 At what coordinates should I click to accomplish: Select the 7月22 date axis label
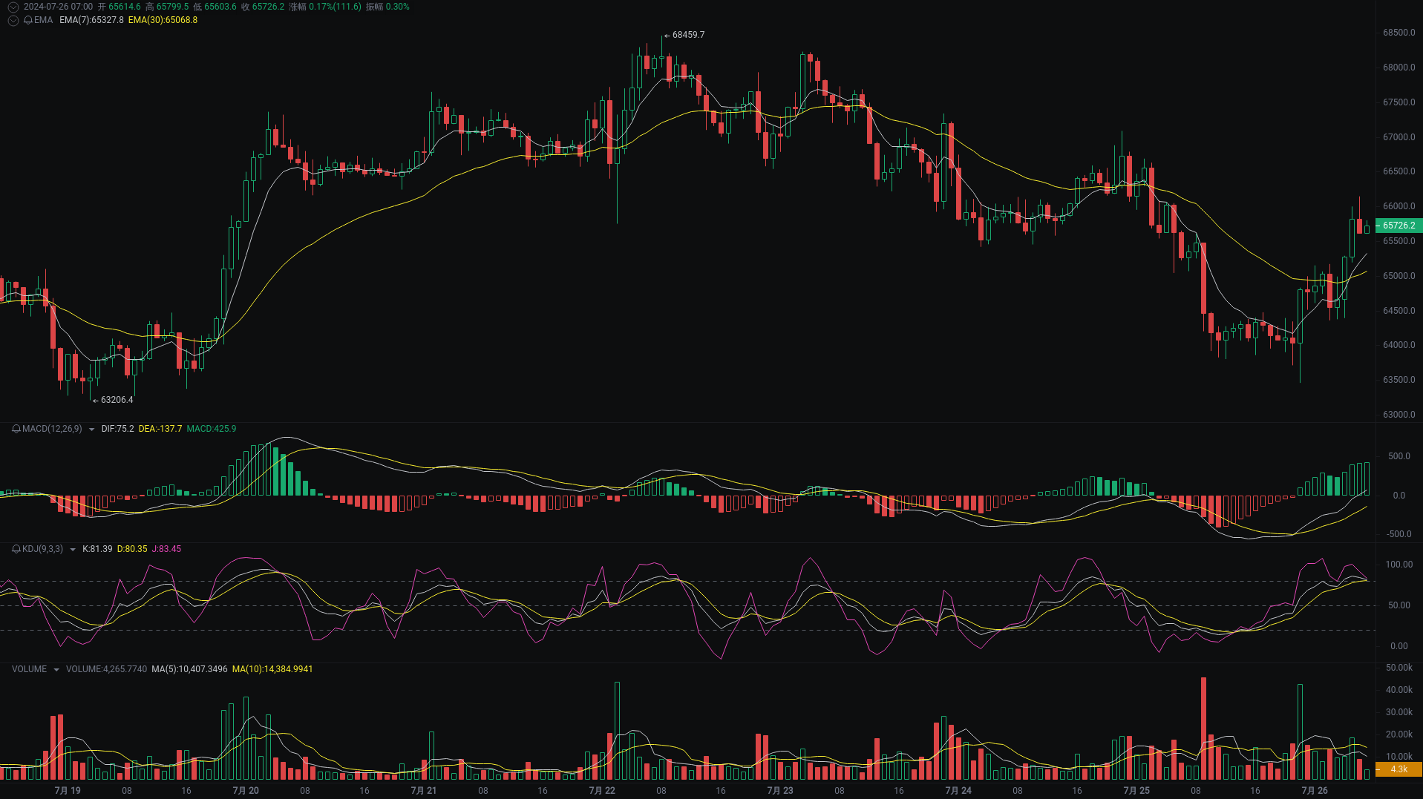(602, 790)
